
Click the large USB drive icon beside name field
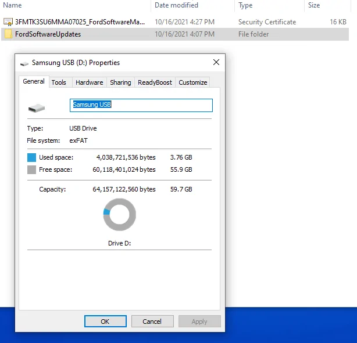37,108
